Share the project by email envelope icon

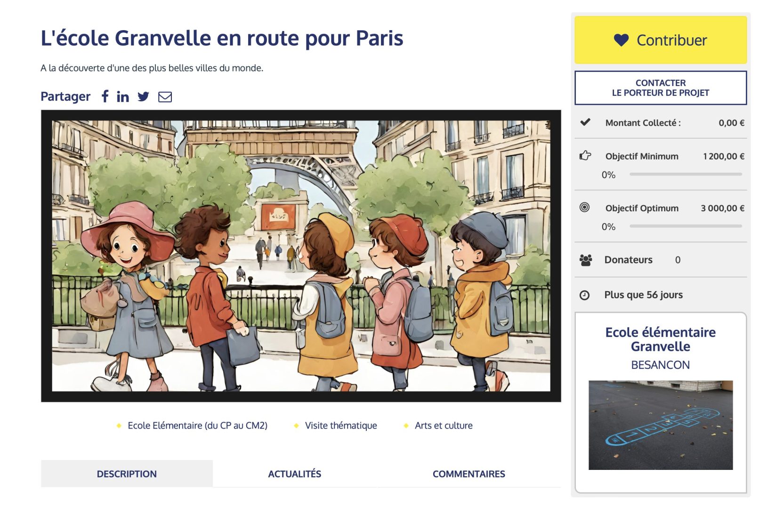pos(165,97)
